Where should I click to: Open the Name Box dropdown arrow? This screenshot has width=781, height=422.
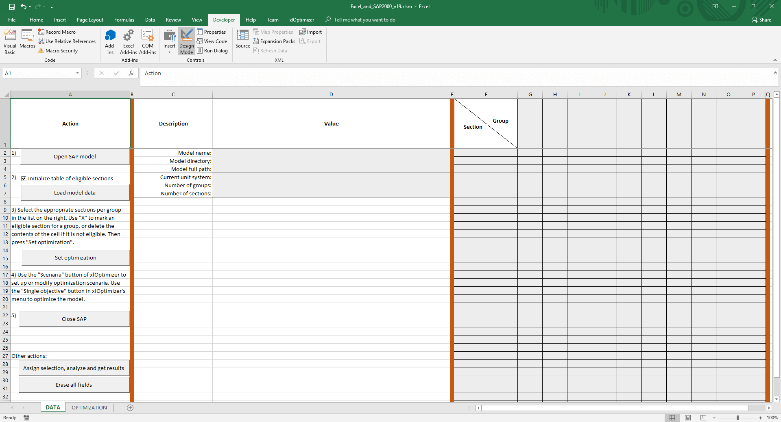click(77, 73)
